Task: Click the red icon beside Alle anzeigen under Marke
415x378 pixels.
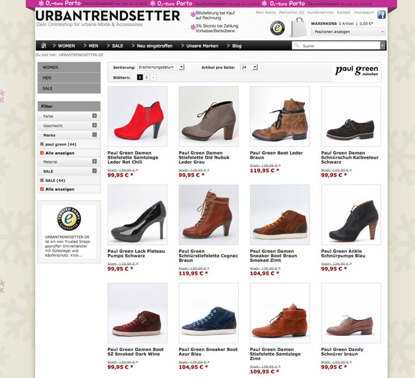Action: [x=41, y=153]
